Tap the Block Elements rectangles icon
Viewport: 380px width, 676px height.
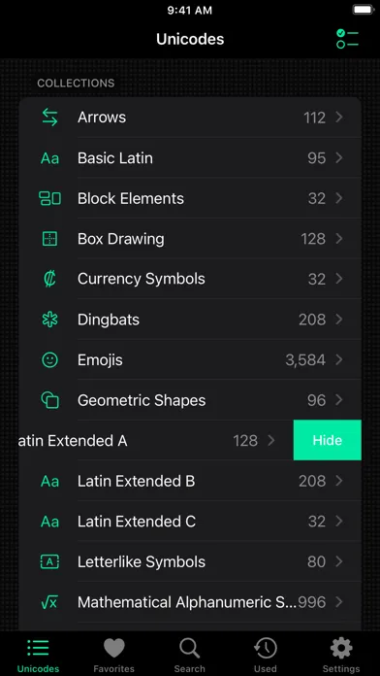49,198
